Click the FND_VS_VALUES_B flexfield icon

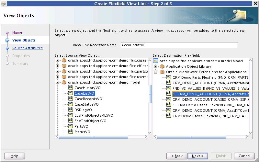coord(168,88)
